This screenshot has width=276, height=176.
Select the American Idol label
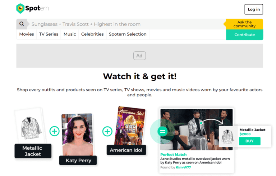(x=126, y=150)
